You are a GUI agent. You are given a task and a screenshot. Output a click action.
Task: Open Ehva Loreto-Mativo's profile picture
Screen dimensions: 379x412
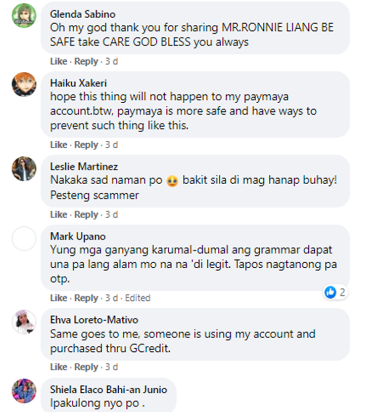(24, 322)
